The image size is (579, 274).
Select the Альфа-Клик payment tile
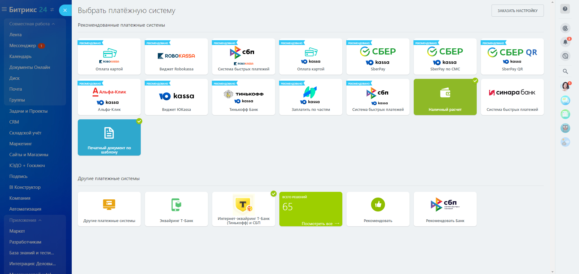tap(109, 97)
